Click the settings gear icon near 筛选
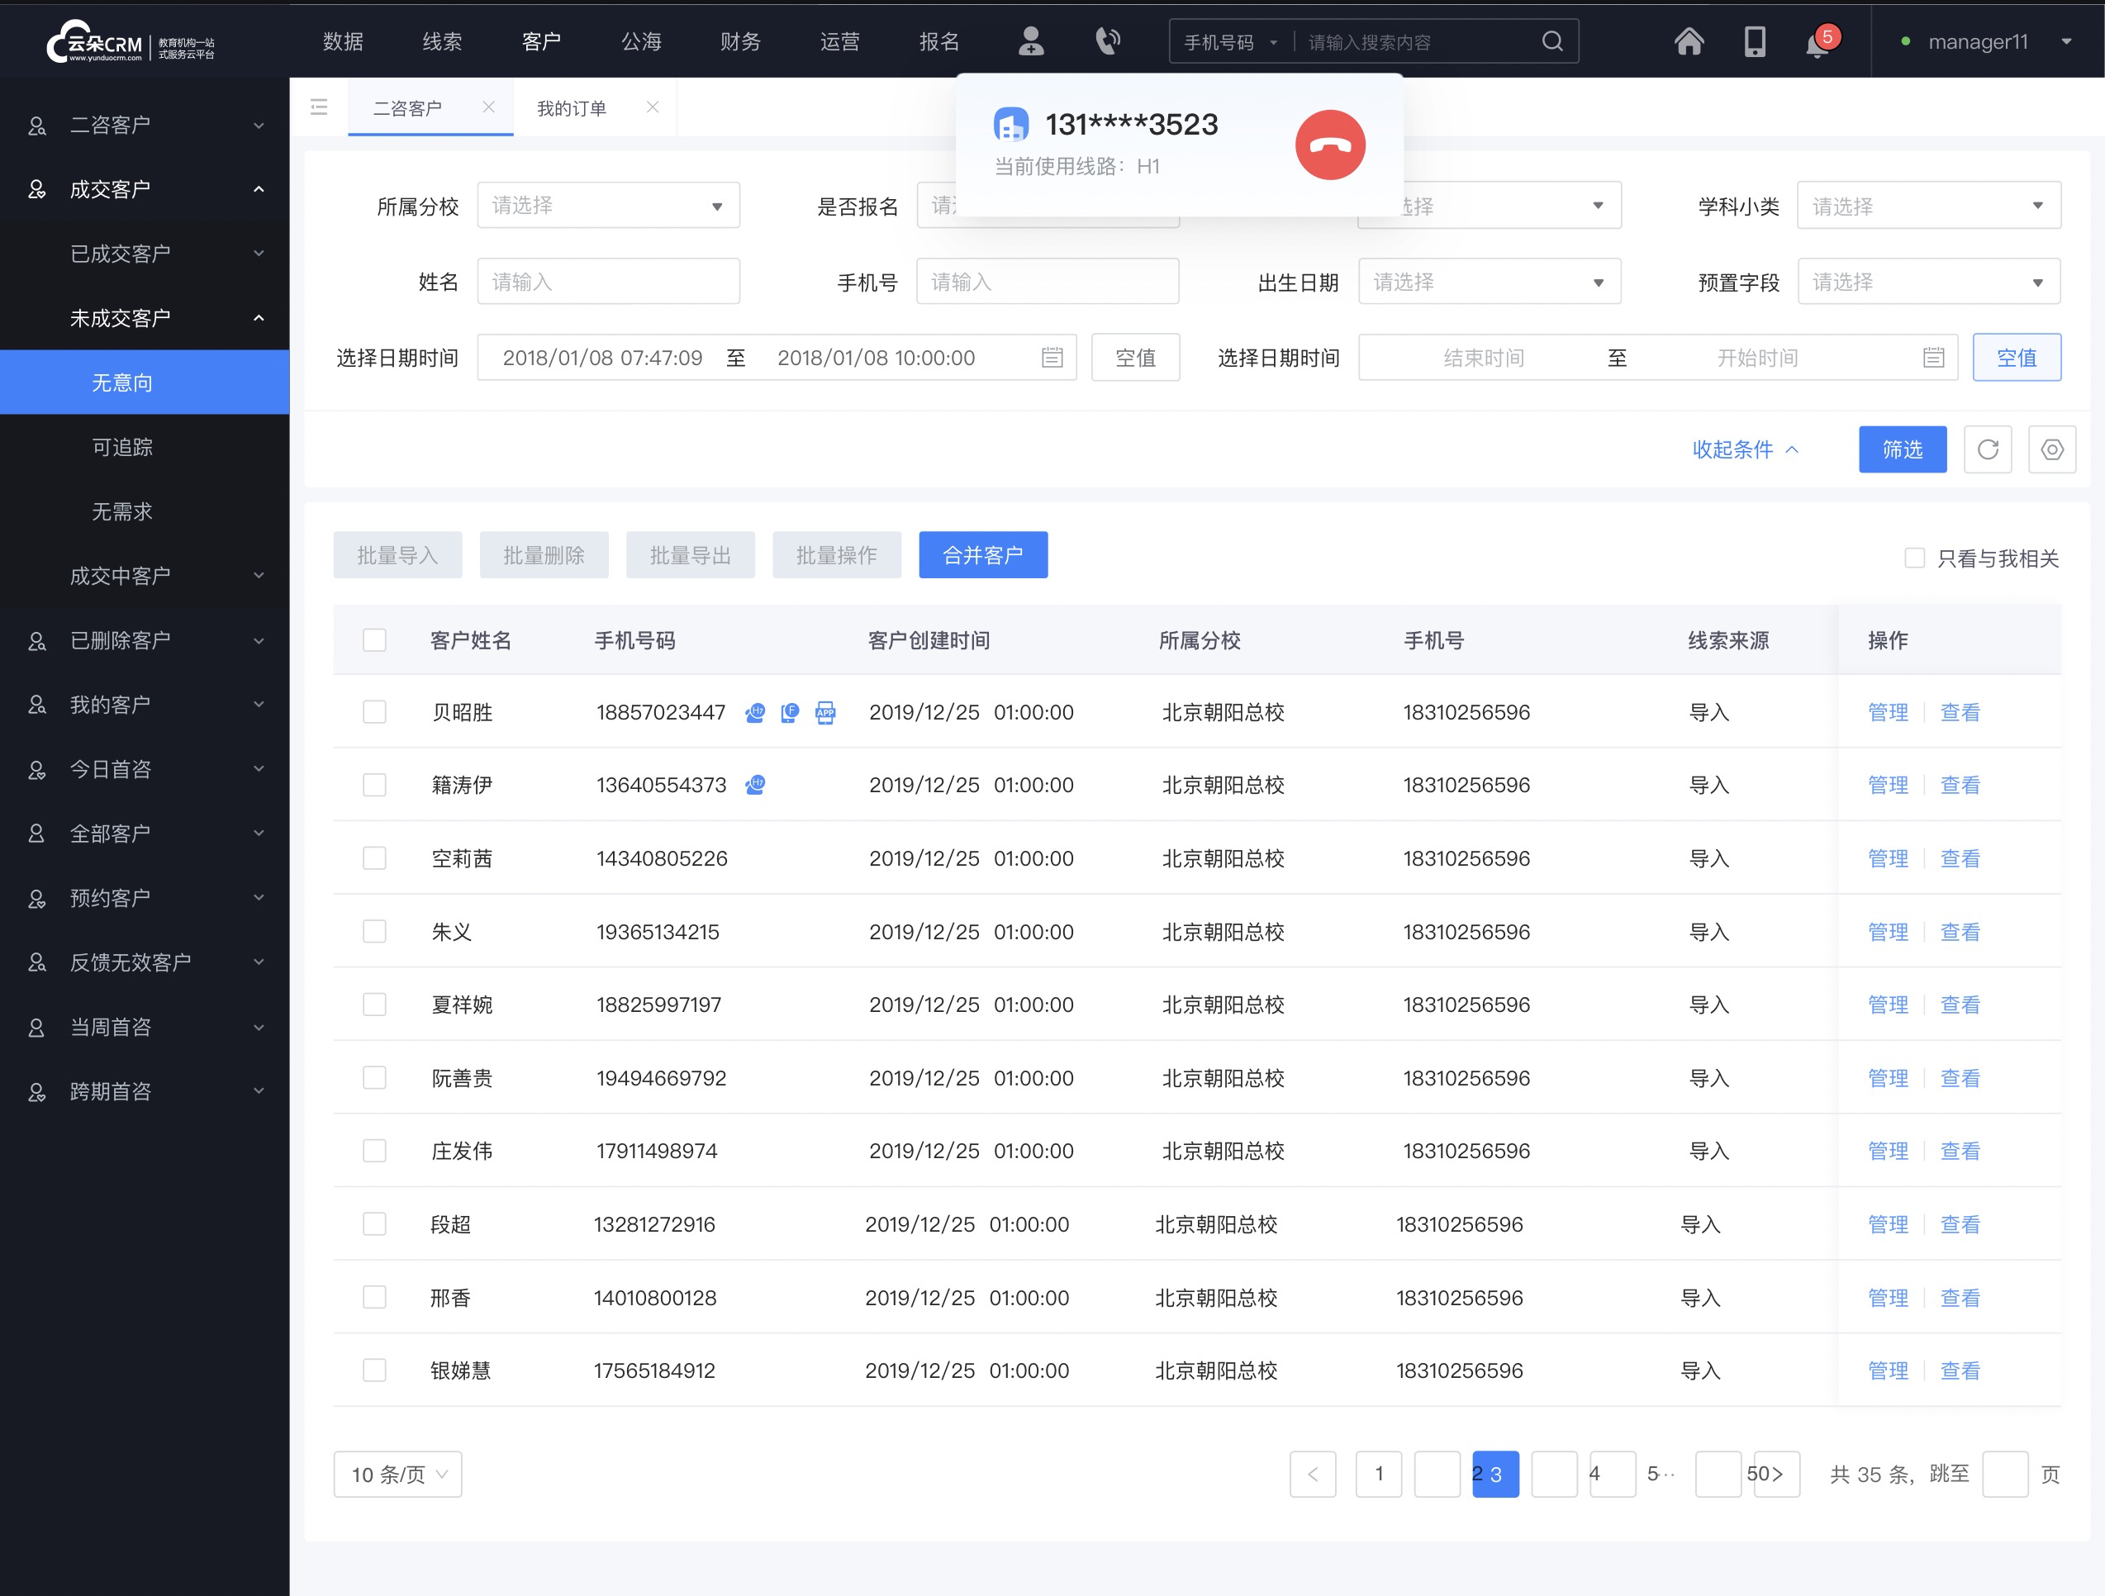Image resolution: width=2105 pixels, height=1596 pixels. tap(2051, 449)
